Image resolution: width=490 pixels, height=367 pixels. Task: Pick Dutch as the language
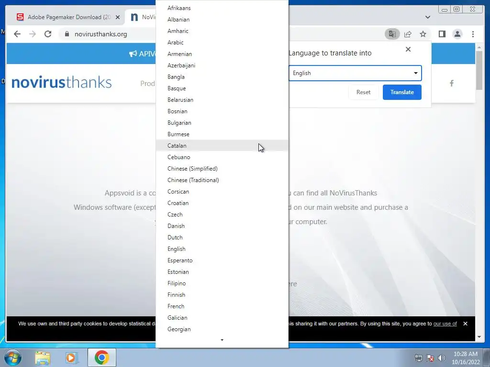click(x=222, y=237)
